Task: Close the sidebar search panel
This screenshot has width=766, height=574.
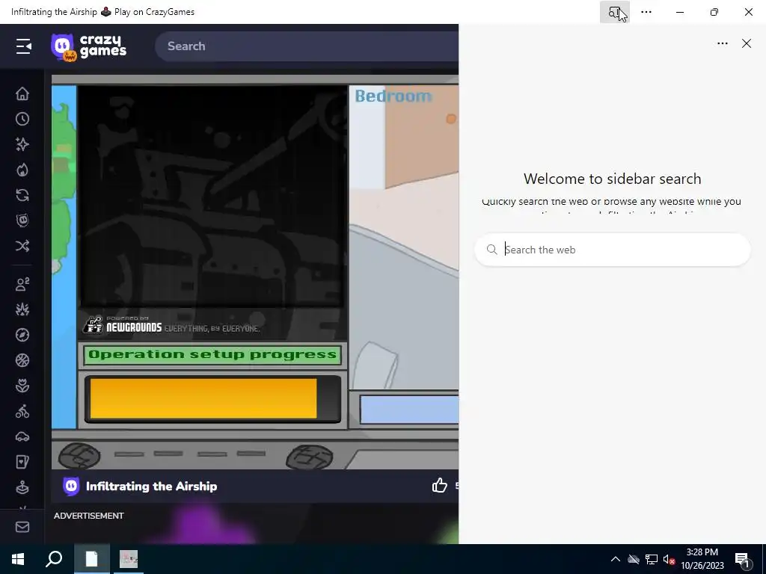Action: tap(746, 43)
